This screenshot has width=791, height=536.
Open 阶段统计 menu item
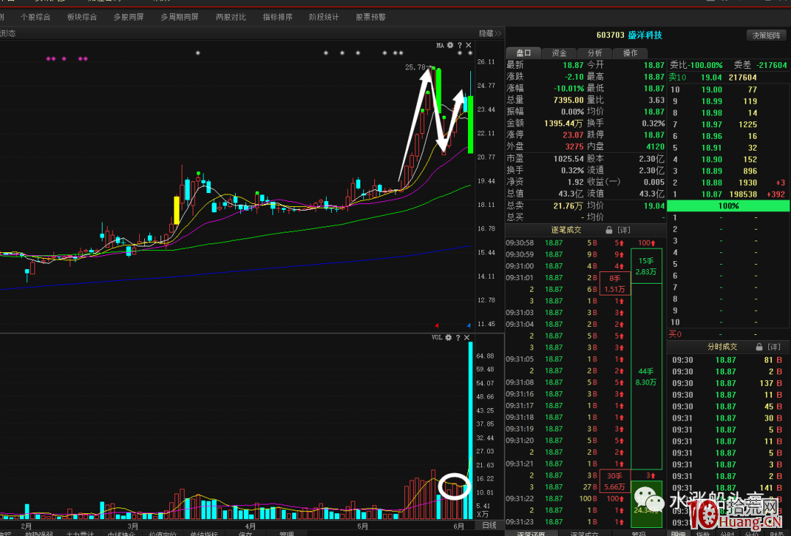pos(324,17)
